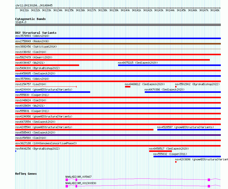The width and height of the screenshot is (228, 189).
Task: Click first exon of NAALAD2 NM_005467
Action: [x=67, y=180]
